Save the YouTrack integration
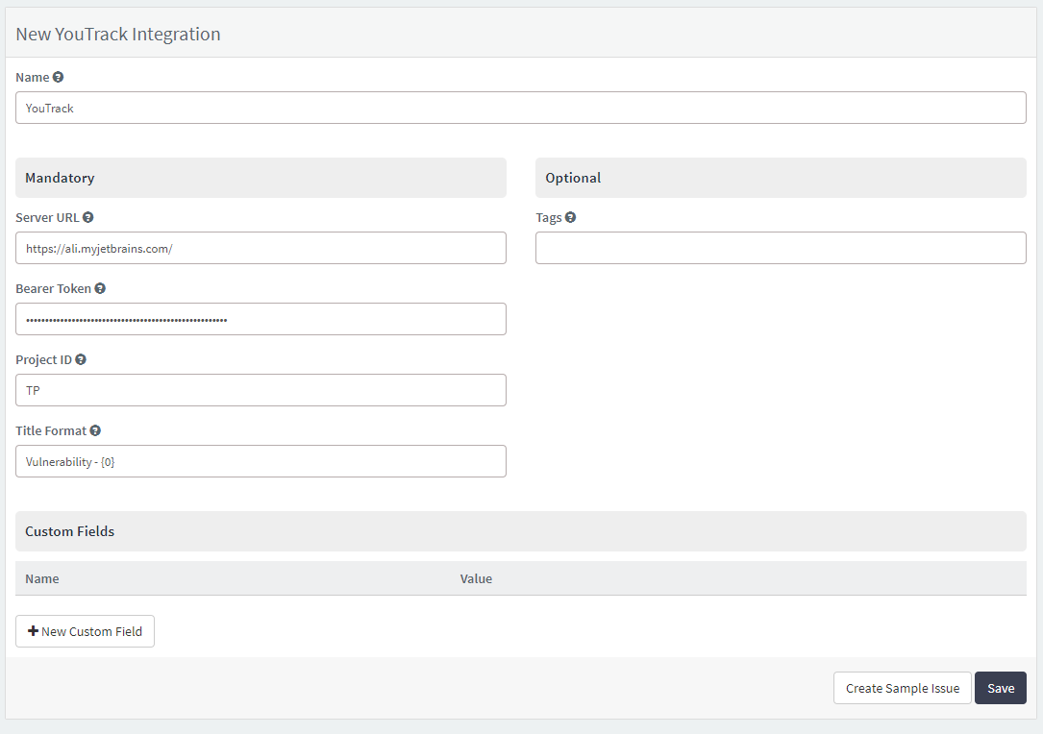Image resolution: width=1043 pixels, height=734 pixels. 1001,688
